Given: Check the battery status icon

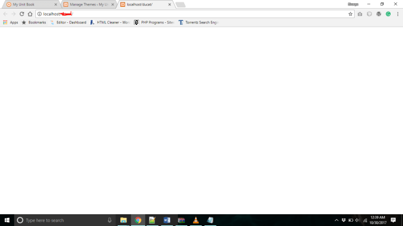Looking at the screenshot, I should click(350, 220).
